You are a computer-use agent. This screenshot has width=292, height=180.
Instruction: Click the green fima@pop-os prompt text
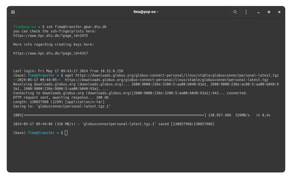[25, 27]
